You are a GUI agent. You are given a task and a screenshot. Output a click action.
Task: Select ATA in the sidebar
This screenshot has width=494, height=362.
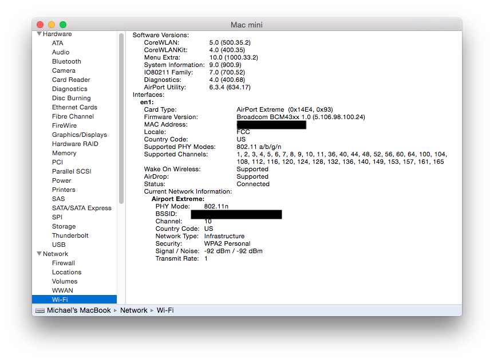tap(58, 43)
